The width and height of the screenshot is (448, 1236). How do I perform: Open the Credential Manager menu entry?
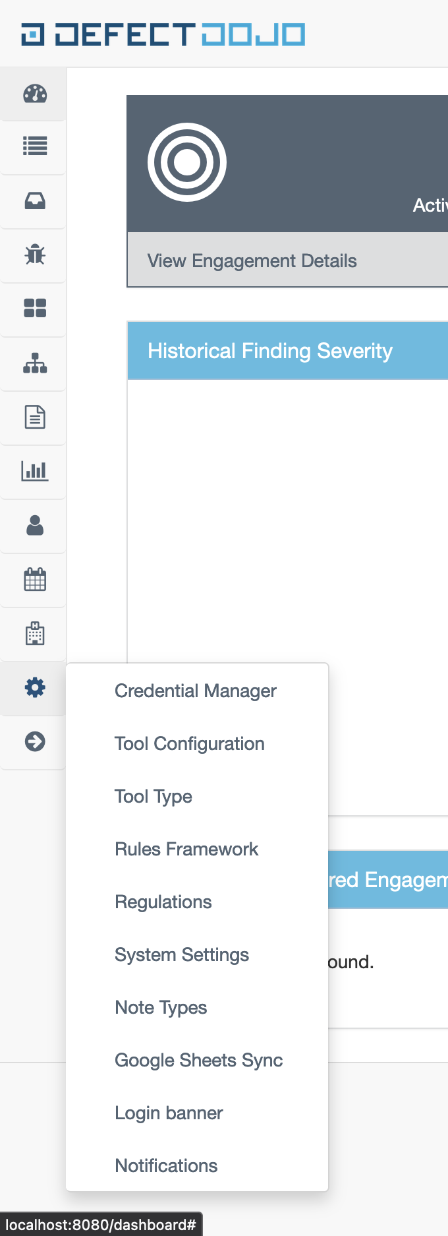click(x=195, y=691)
